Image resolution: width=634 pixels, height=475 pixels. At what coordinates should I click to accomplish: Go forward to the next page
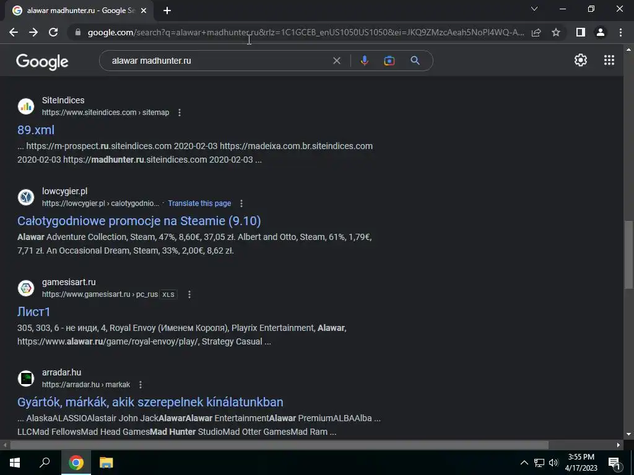(x=33, y=32)
